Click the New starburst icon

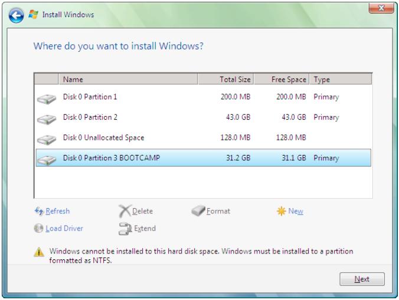point(282,211)
